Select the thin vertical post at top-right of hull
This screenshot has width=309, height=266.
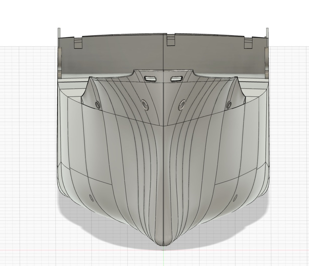pos(267,33)
